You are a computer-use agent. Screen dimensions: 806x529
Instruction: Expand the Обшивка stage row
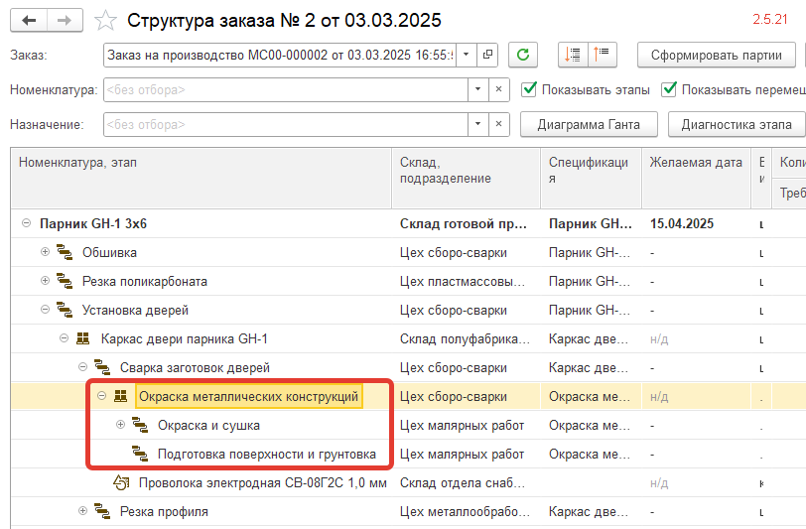pyautogui.click(x=46, y=252)
